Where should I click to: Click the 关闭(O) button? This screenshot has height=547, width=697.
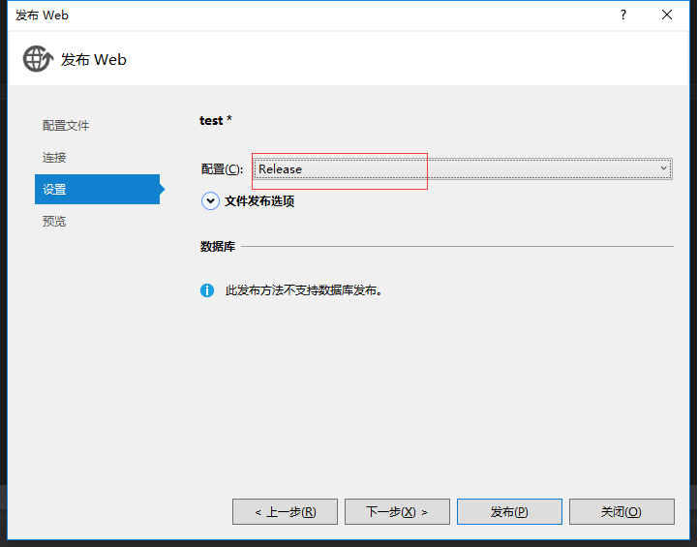tap(621, 512)
